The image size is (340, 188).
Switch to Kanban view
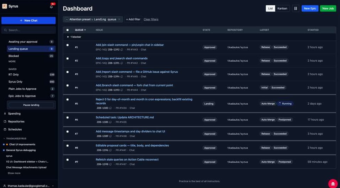coord(282,9)
